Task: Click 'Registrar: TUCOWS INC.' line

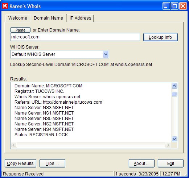Action: (x=39, y=91)
